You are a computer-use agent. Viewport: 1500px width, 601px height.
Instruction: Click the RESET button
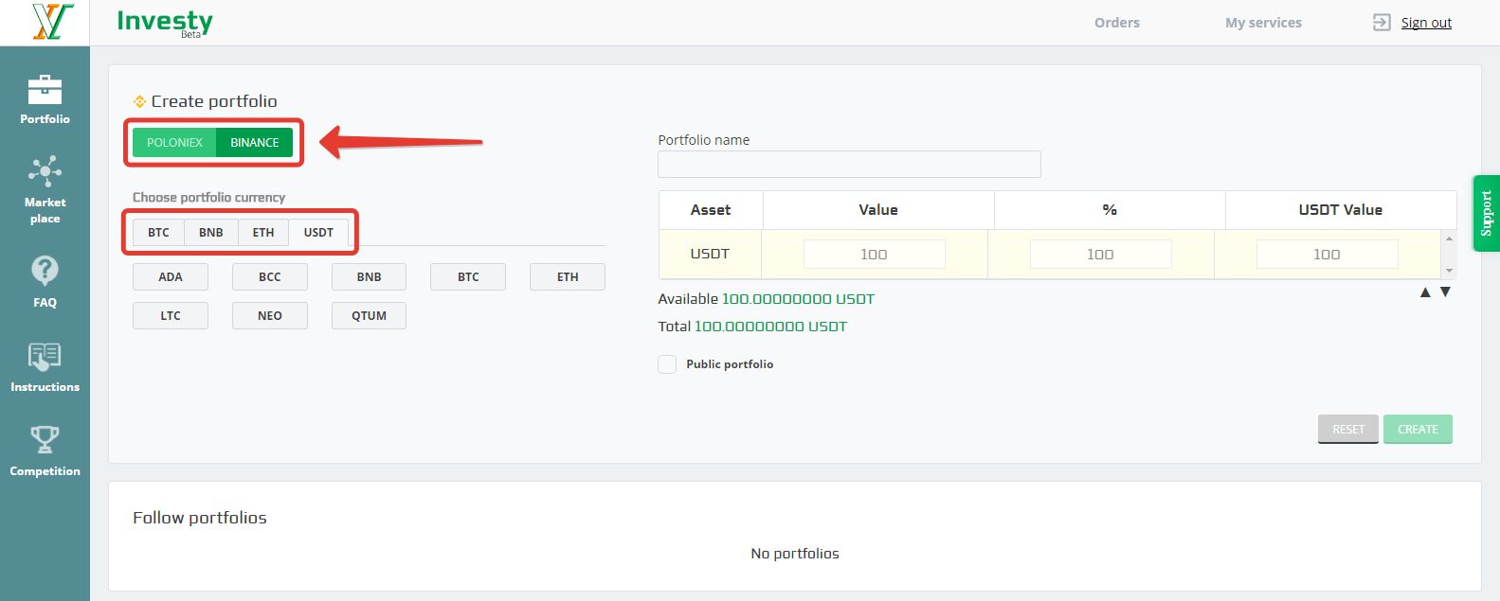[1348, 429]
